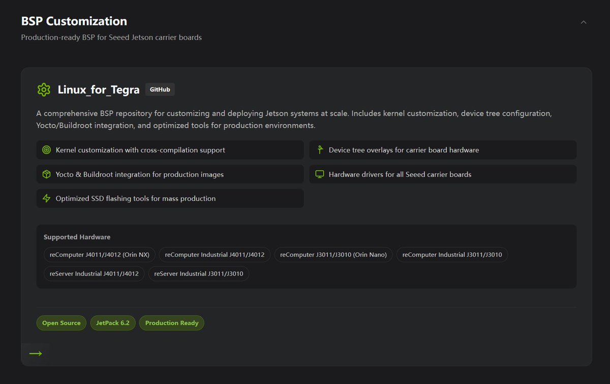
Task: Open the GitHub badge link
Action: [x=160, y=90]
